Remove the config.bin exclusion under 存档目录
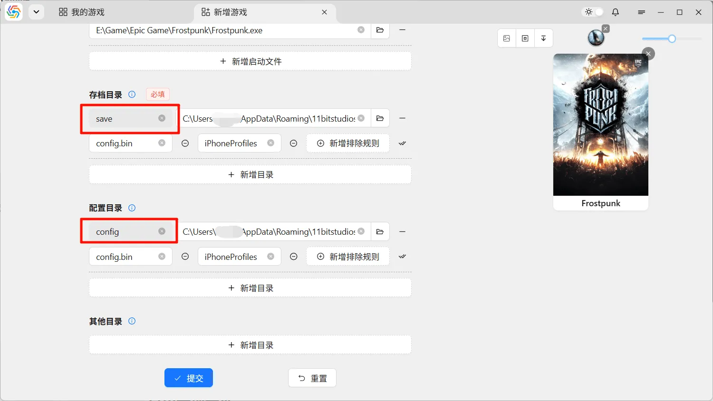713x401 pixels. click(185, 143)
